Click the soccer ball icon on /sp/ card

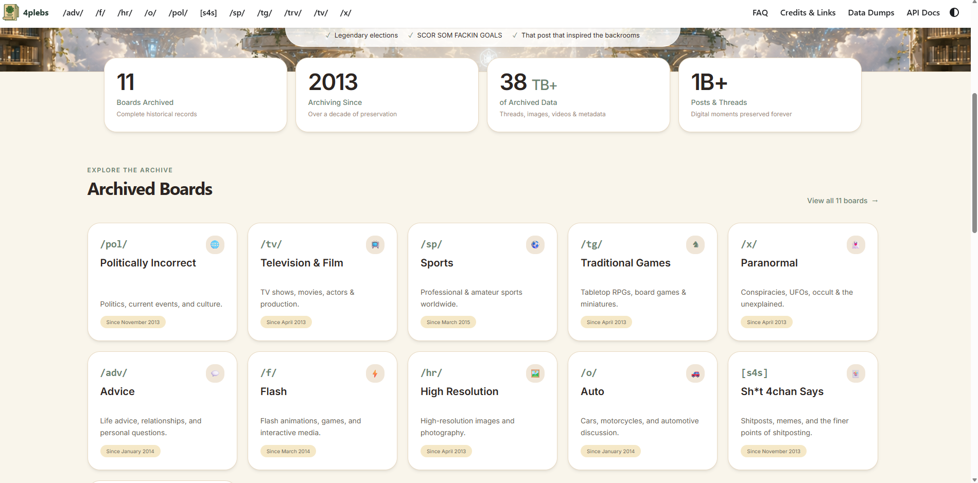pos(535,245)
